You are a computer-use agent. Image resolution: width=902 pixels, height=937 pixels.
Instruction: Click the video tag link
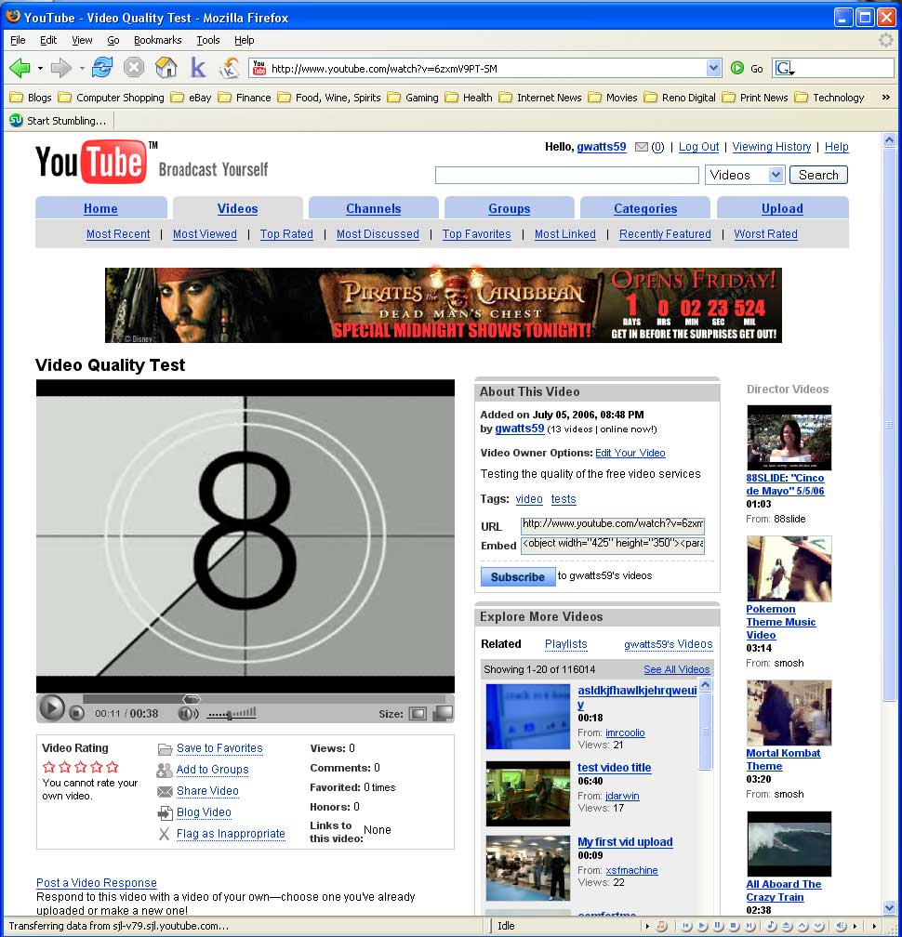(529, 499)
